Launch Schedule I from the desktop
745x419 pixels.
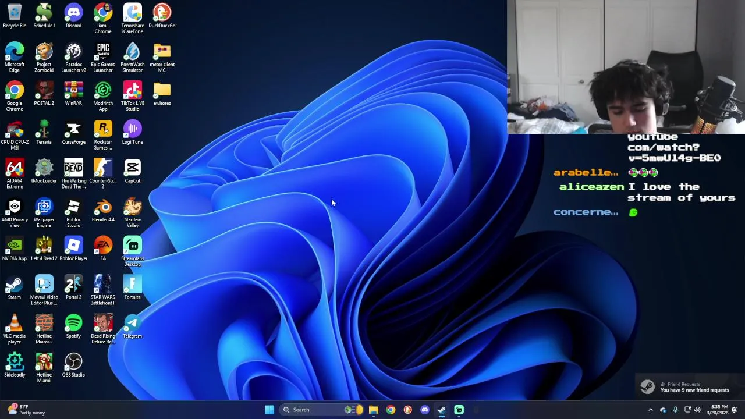tap(44, 16)
